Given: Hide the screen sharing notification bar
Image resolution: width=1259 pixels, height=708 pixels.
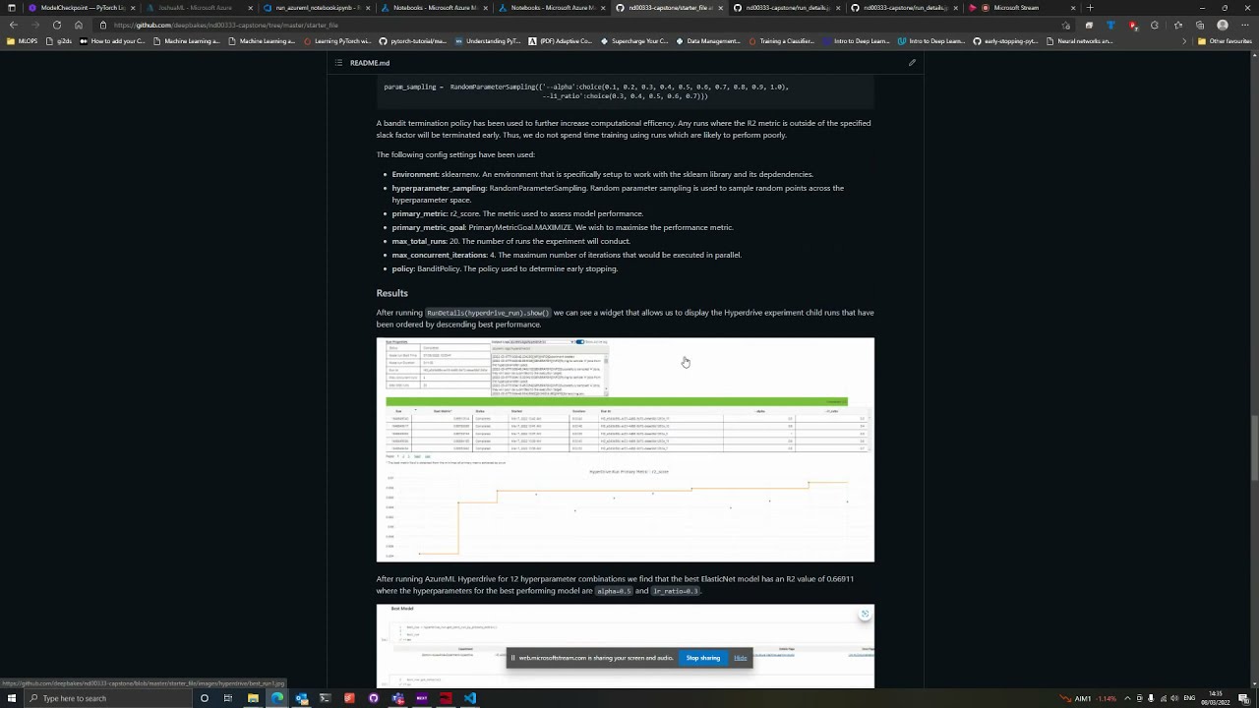Looking at the screenshot, I should click(x=740, y=658).
